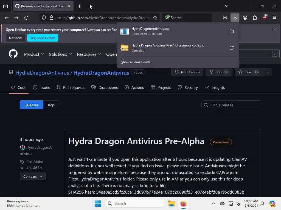
Task: Open the Extensions puzzle icon
Action: (255, 17)
